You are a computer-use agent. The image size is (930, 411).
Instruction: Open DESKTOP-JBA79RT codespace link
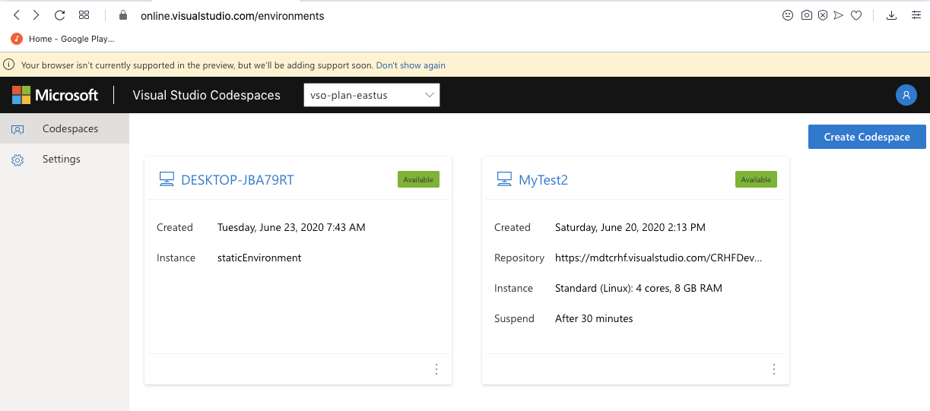tap(237, 180)
